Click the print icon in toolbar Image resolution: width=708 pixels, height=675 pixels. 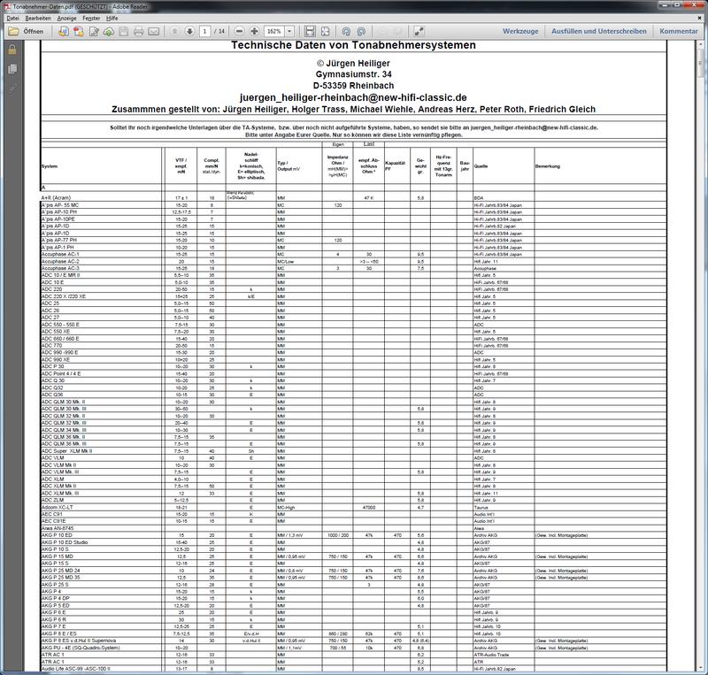coord(139,31)
